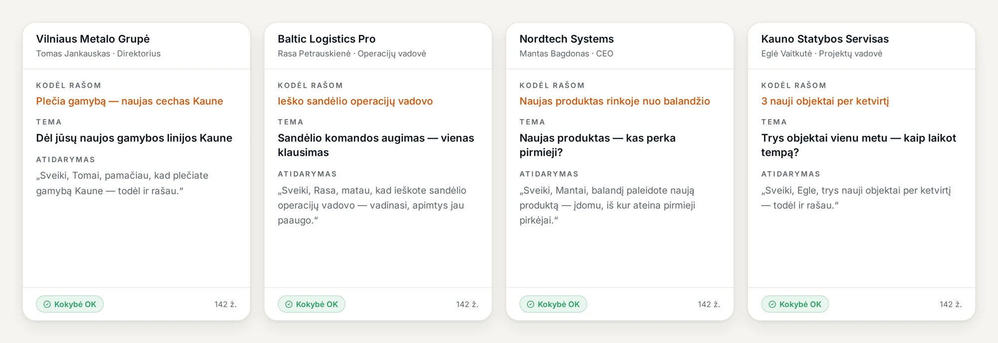This screenshot has width=998, height=343.
Task: Click 142 ž. count on Baltic Logistics Pro card
Action: point(467,304)
